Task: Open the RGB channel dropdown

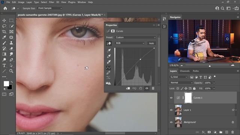Action: coord(129,43)
